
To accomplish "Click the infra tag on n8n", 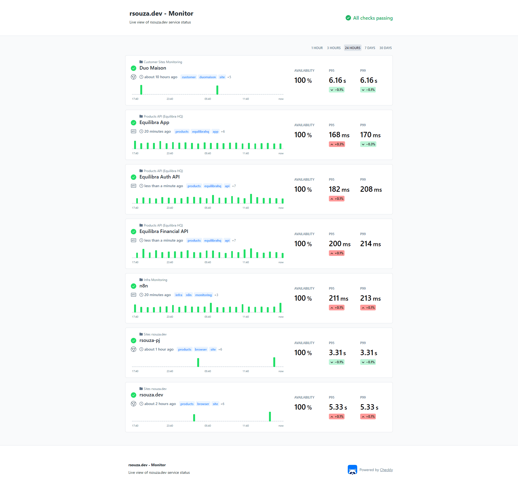I will pyautogui.click(x=179, y=295).
